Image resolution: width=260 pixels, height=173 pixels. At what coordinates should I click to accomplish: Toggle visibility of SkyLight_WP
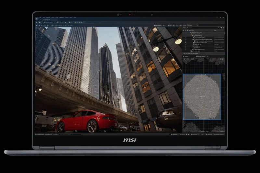185,44
